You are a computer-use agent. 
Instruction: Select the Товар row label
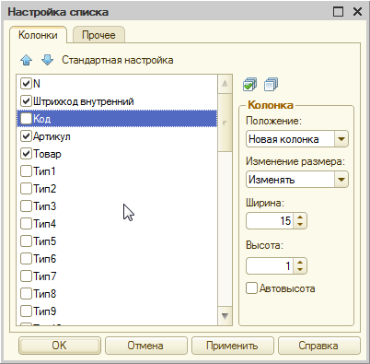[x=47, y=154]
